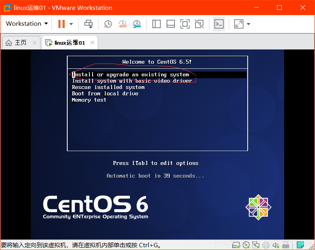Choose Boot from local drive
This screenshot has height=250, width=315.
tap(105, 94)
